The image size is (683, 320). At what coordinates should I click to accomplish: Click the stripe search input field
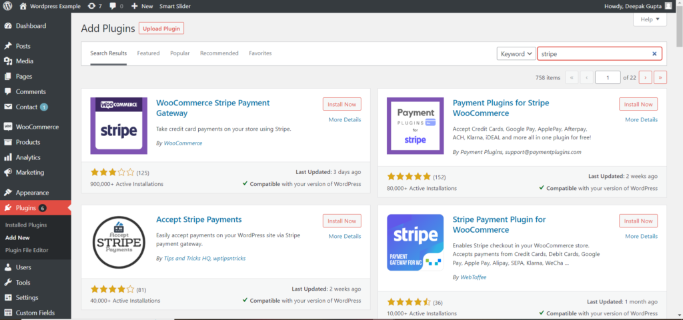tap(592, 54)
